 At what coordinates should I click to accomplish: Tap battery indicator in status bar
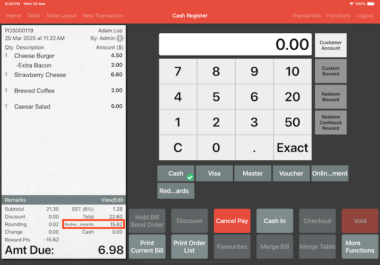click(371, 4)
